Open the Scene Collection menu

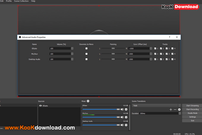tap(21, 1)
